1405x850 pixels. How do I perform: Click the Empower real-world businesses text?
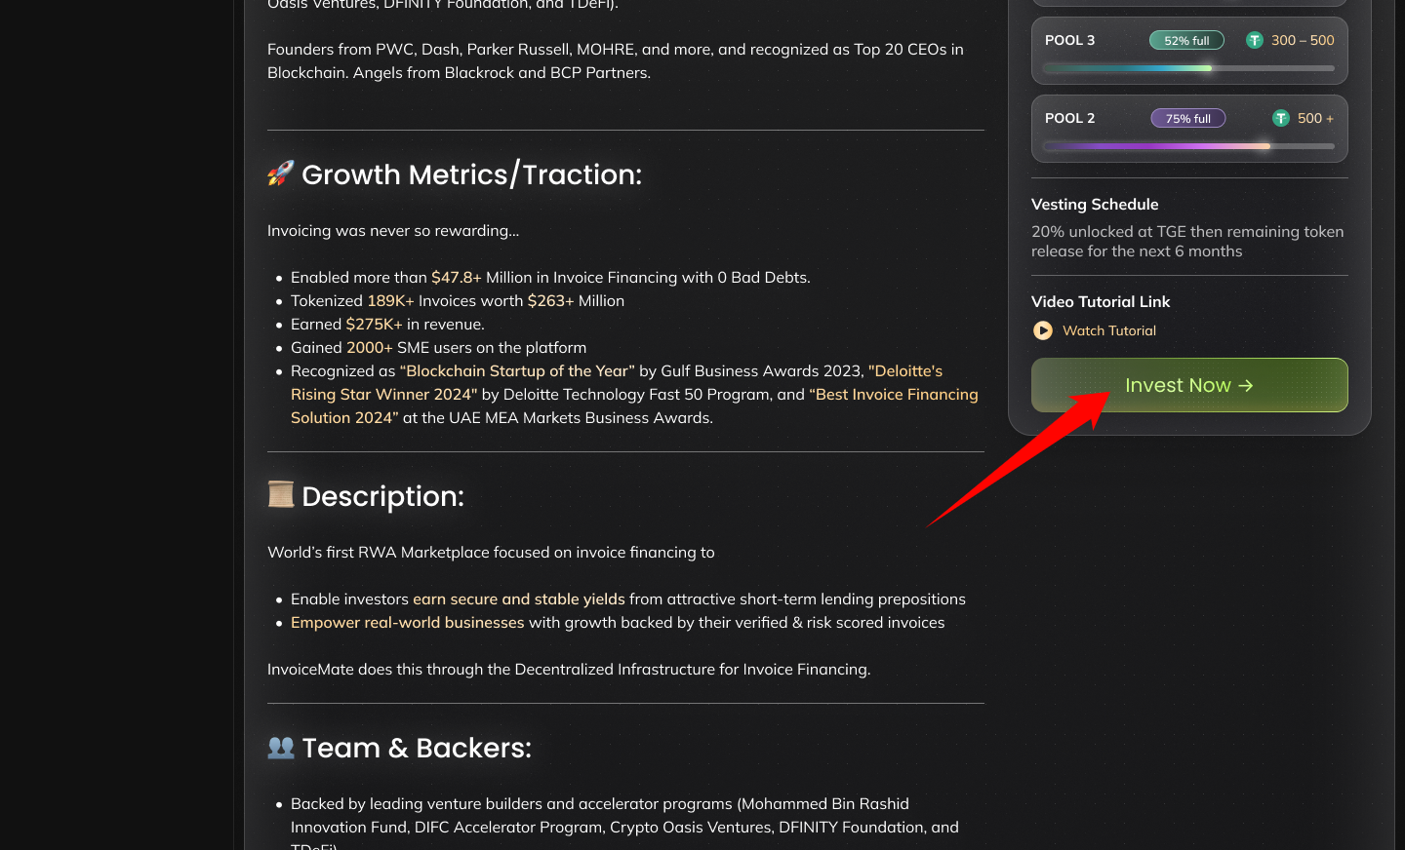click(x=407, y=622)
